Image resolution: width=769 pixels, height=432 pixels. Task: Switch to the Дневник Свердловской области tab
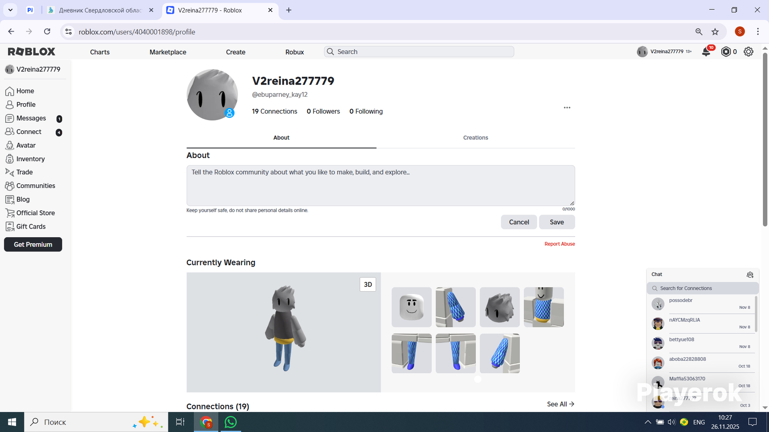tap(100, 10)
